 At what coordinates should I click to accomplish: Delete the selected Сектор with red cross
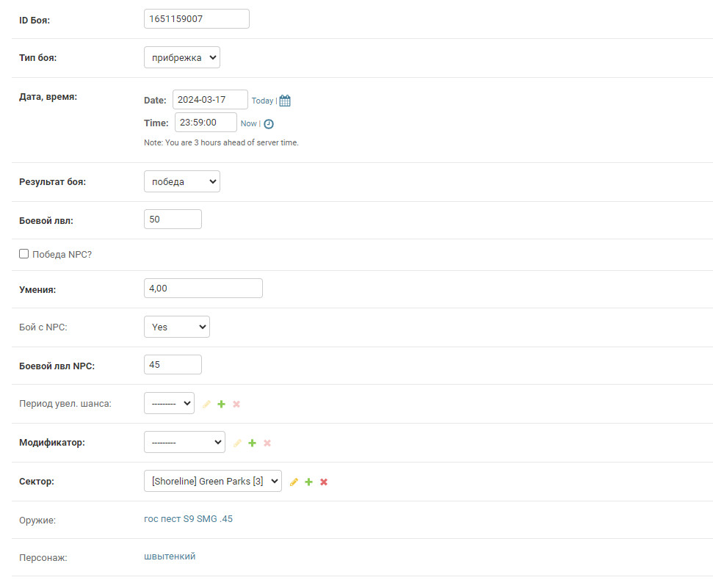click(324, 482)
